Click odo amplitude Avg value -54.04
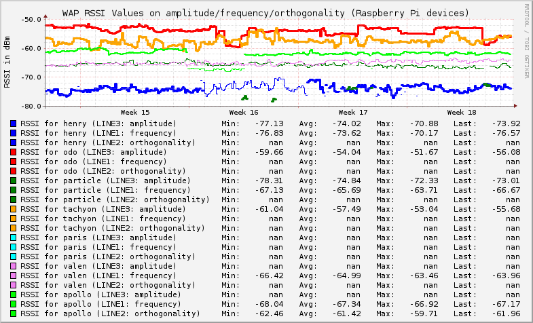 347,152
